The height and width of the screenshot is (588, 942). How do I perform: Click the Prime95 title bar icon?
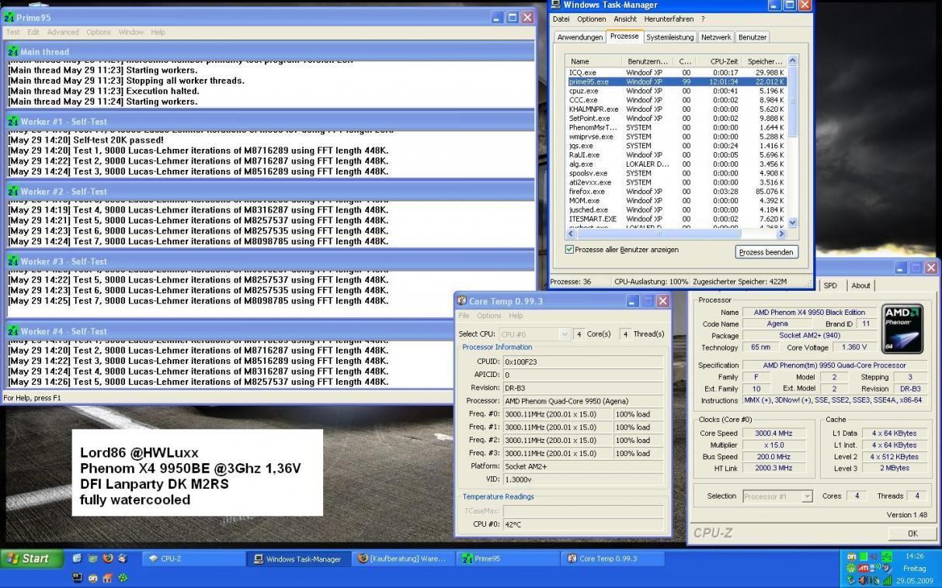point(9,17)
